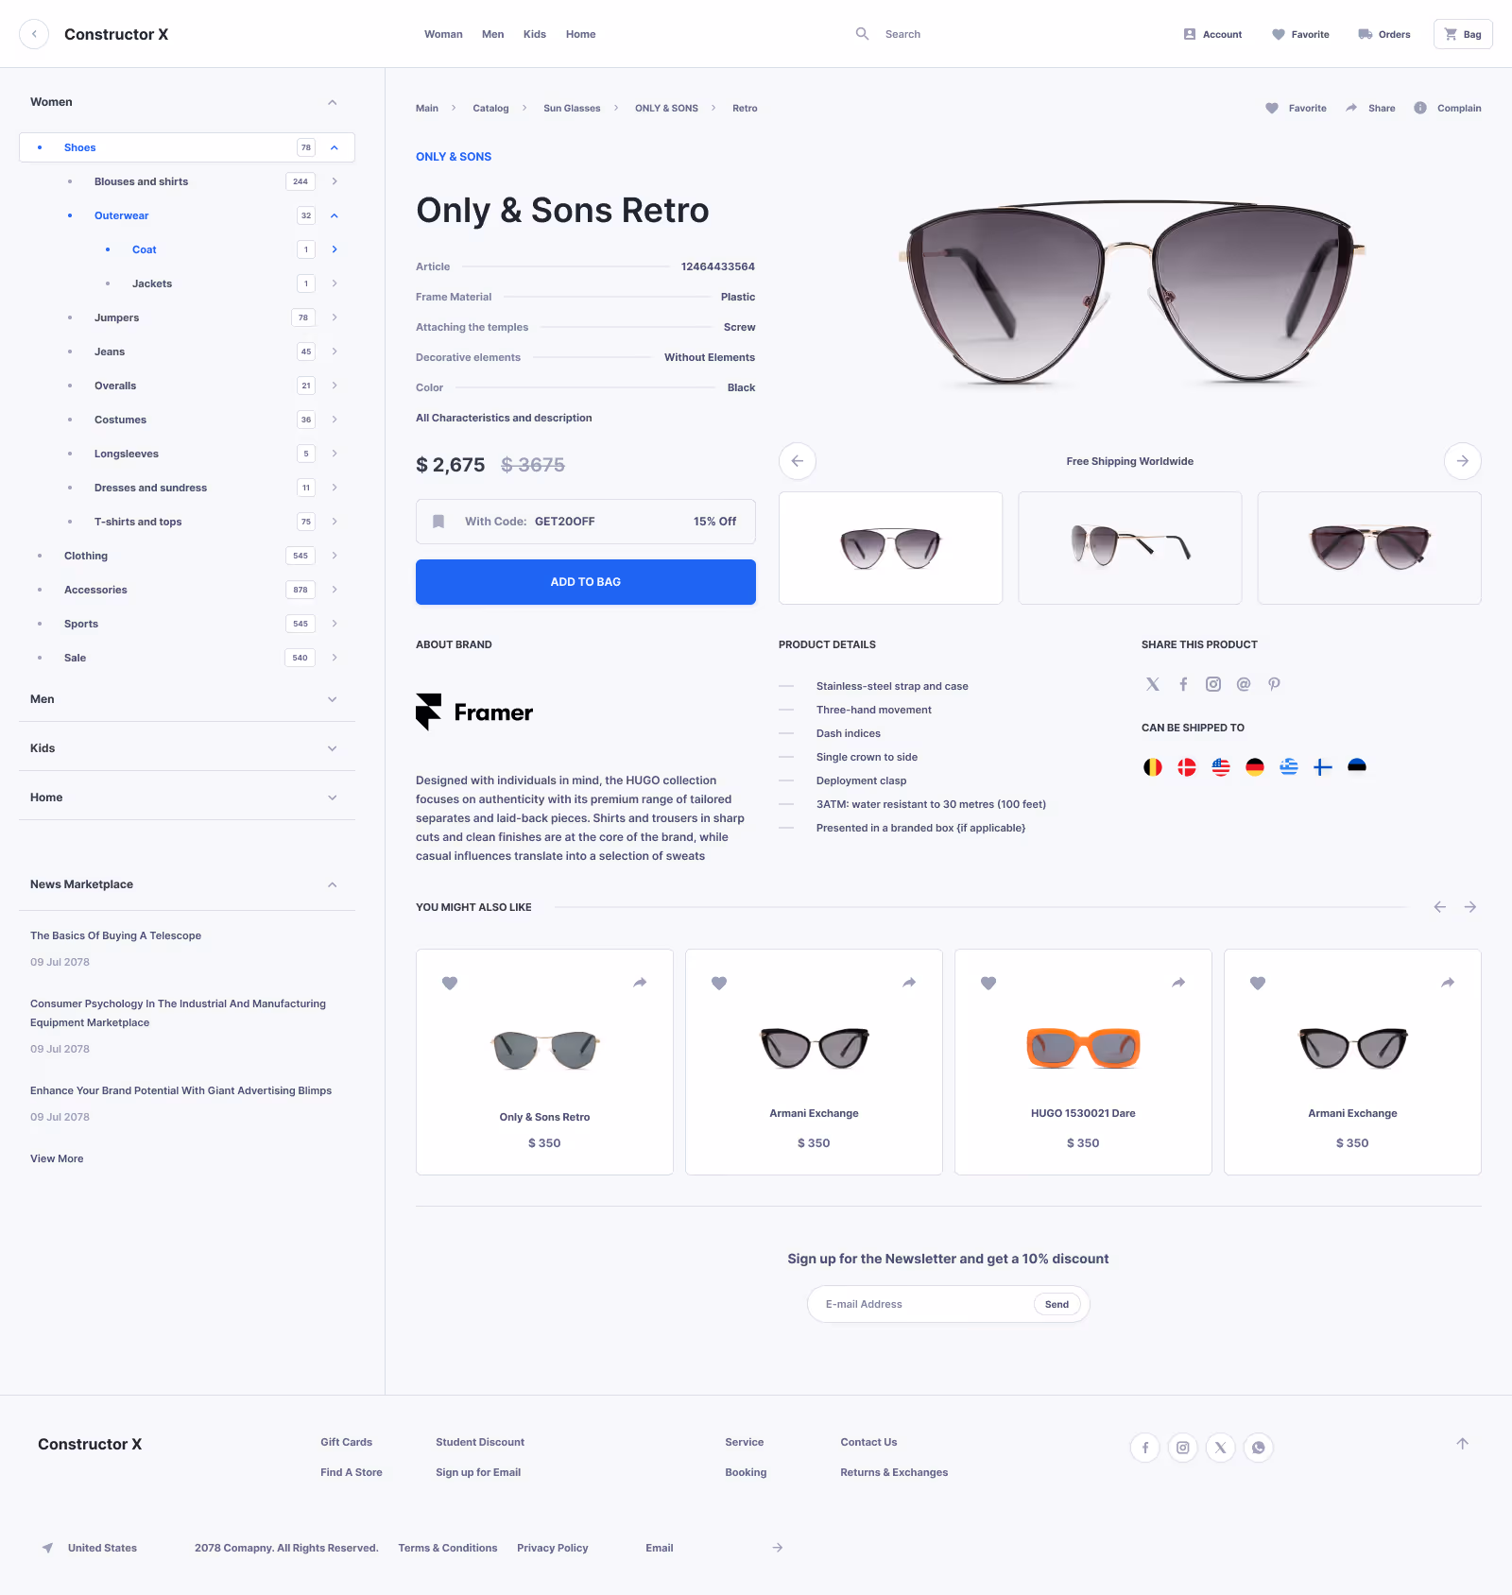Open the Men top menu
Image resolution: width=1512 pixels, height=1595 pixels.
pyautogui.click(x=492, y=34)
